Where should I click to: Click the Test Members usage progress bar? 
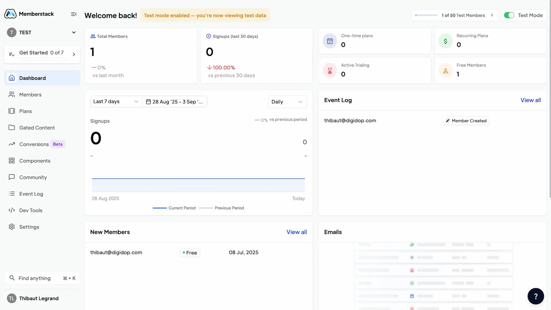(426, 15)
